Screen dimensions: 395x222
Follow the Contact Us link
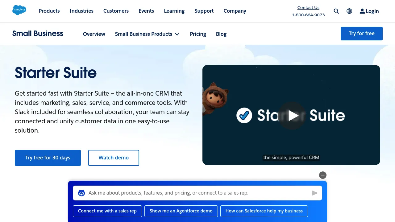[x=308, y=7]
